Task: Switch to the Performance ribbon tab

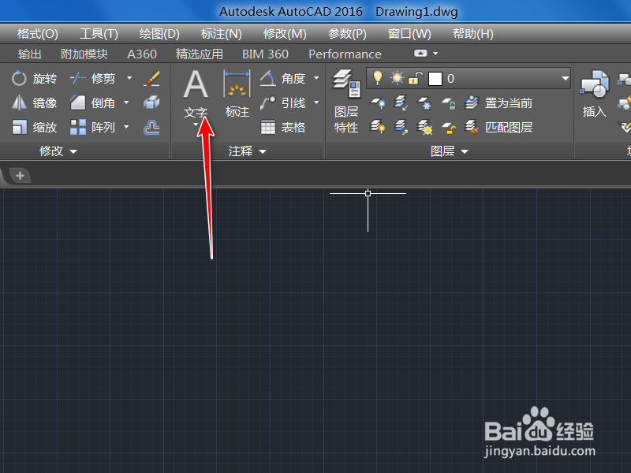Action: tap(345, 54)
